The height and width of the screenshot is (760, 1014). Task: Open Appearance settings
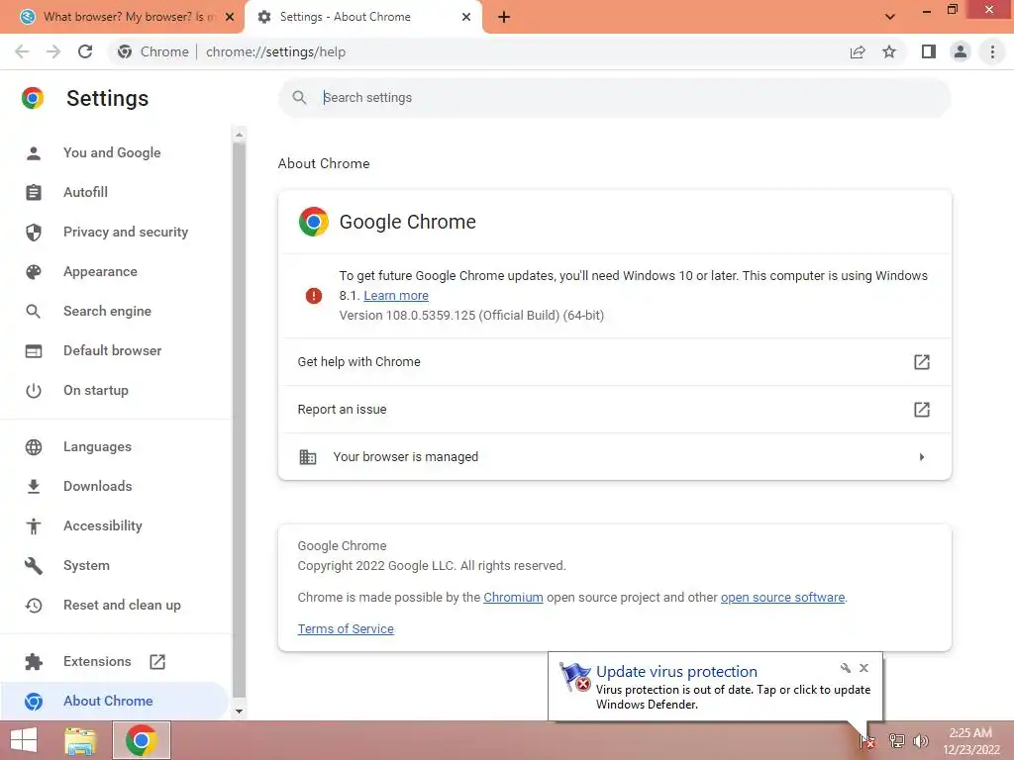100,271
